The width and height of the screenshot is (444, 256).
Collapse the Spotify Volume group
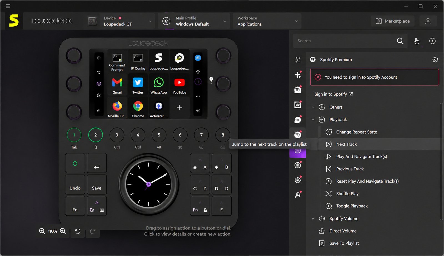tap(313, 219)
